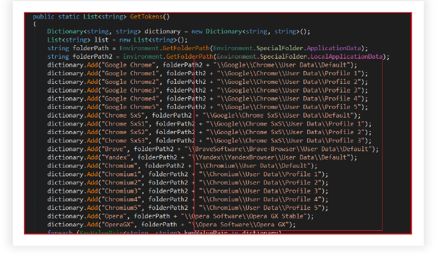Click the "Chromium5" key string
436x254 pixels.
[121, 207]
